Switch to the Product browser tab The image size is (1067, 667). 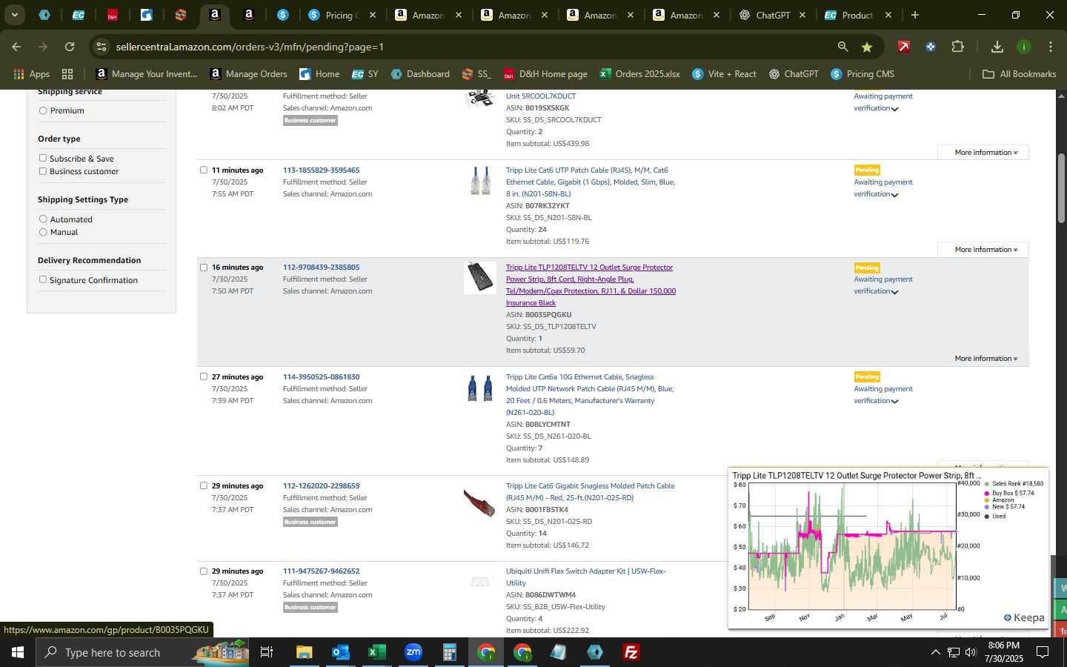[857, 15]
